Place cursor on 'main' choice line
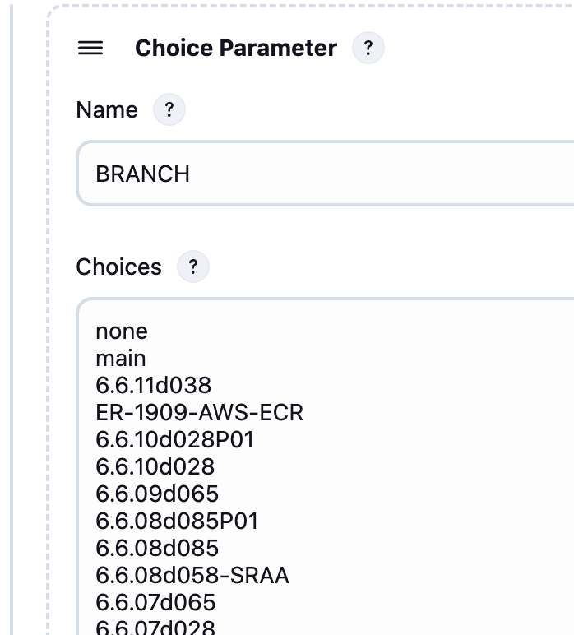The image size is (574, 635). point(121,359)
